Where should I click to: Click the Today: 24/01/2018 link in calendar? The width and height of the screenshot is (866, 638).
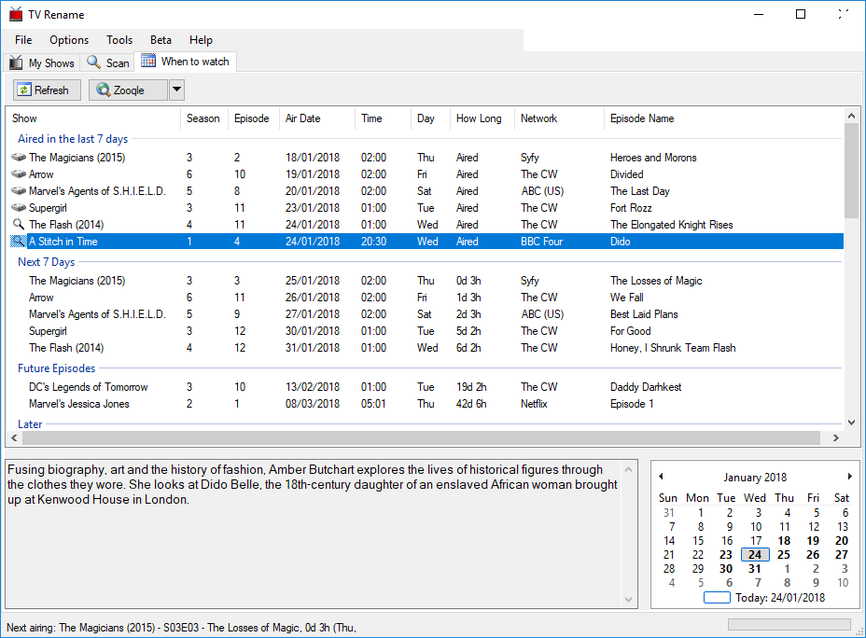point(780,598)
